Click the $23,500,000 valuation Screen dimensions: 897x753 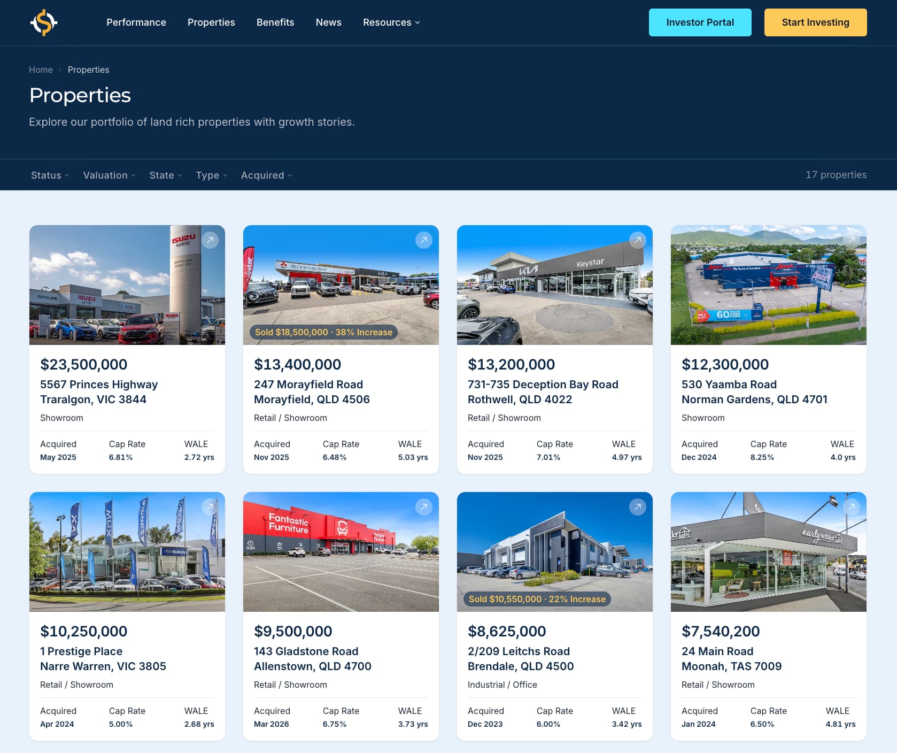coord(84,364)
